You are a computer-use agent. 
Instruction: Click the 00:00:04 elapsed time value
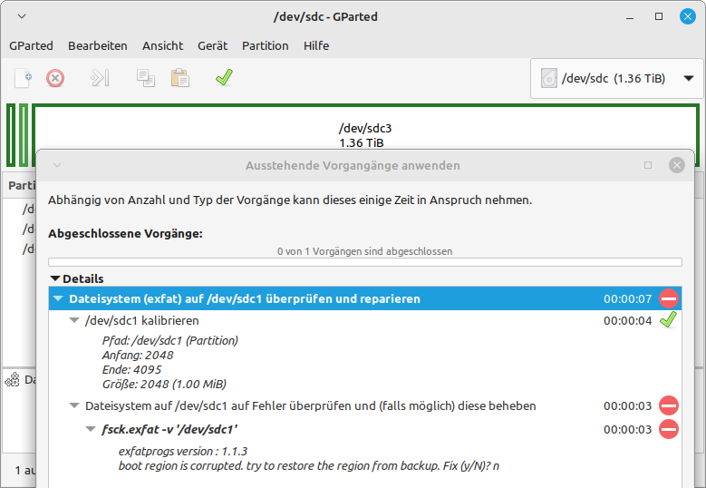(628, 320)
